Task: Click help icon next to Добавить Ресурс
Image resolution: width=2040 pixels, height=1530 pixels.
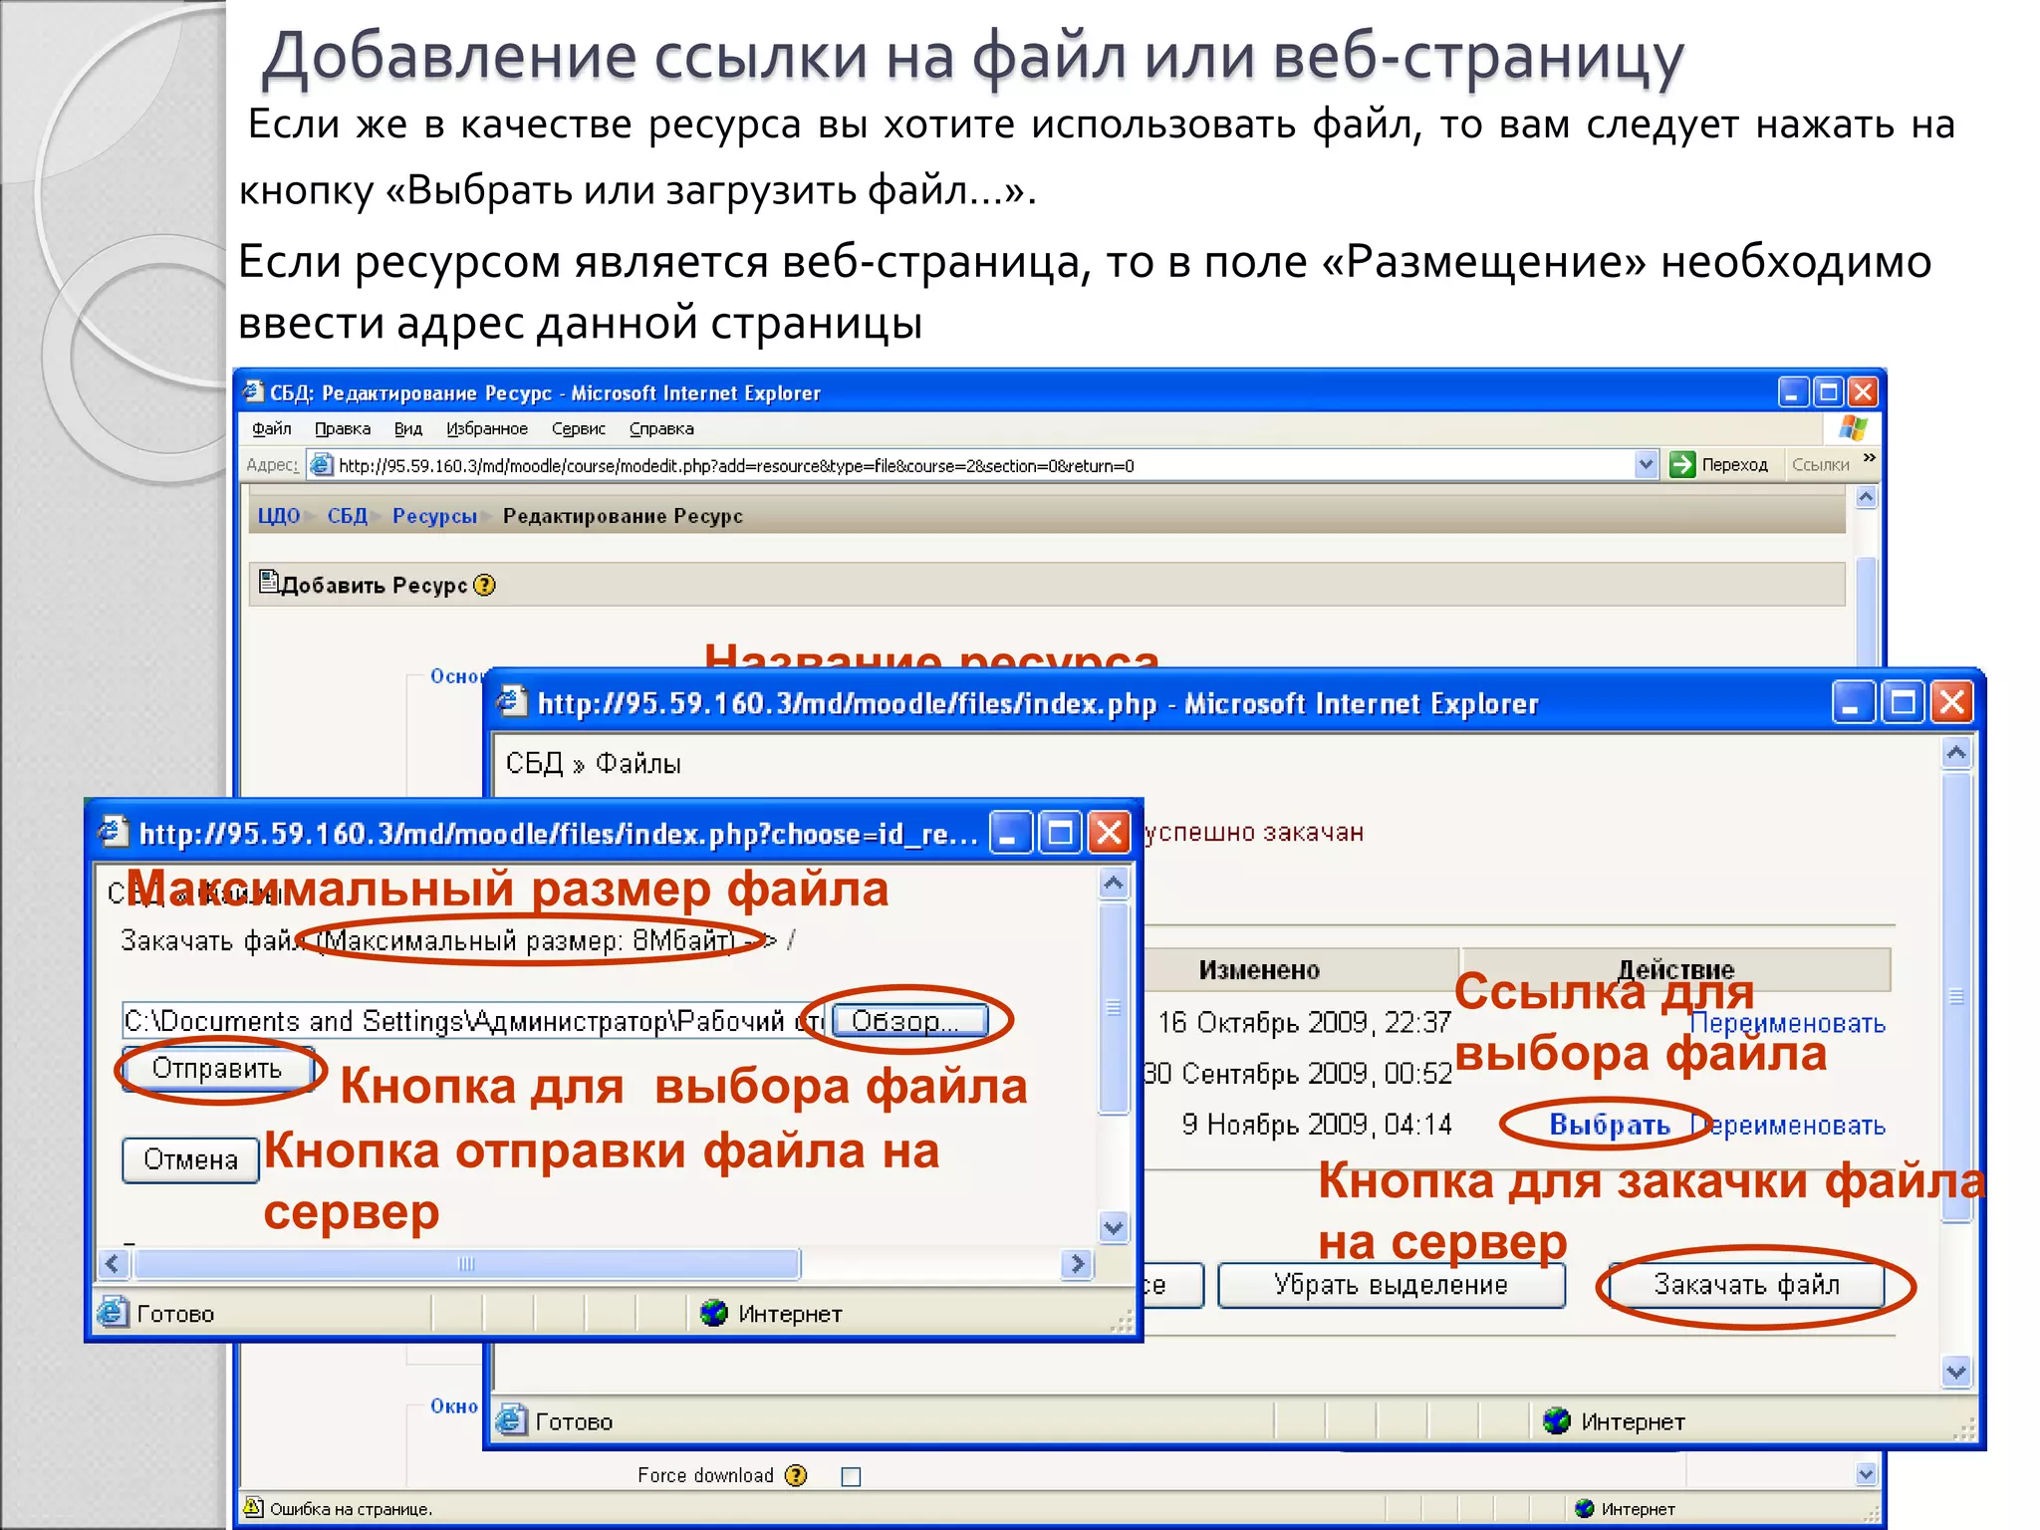Action: (484, 585)
